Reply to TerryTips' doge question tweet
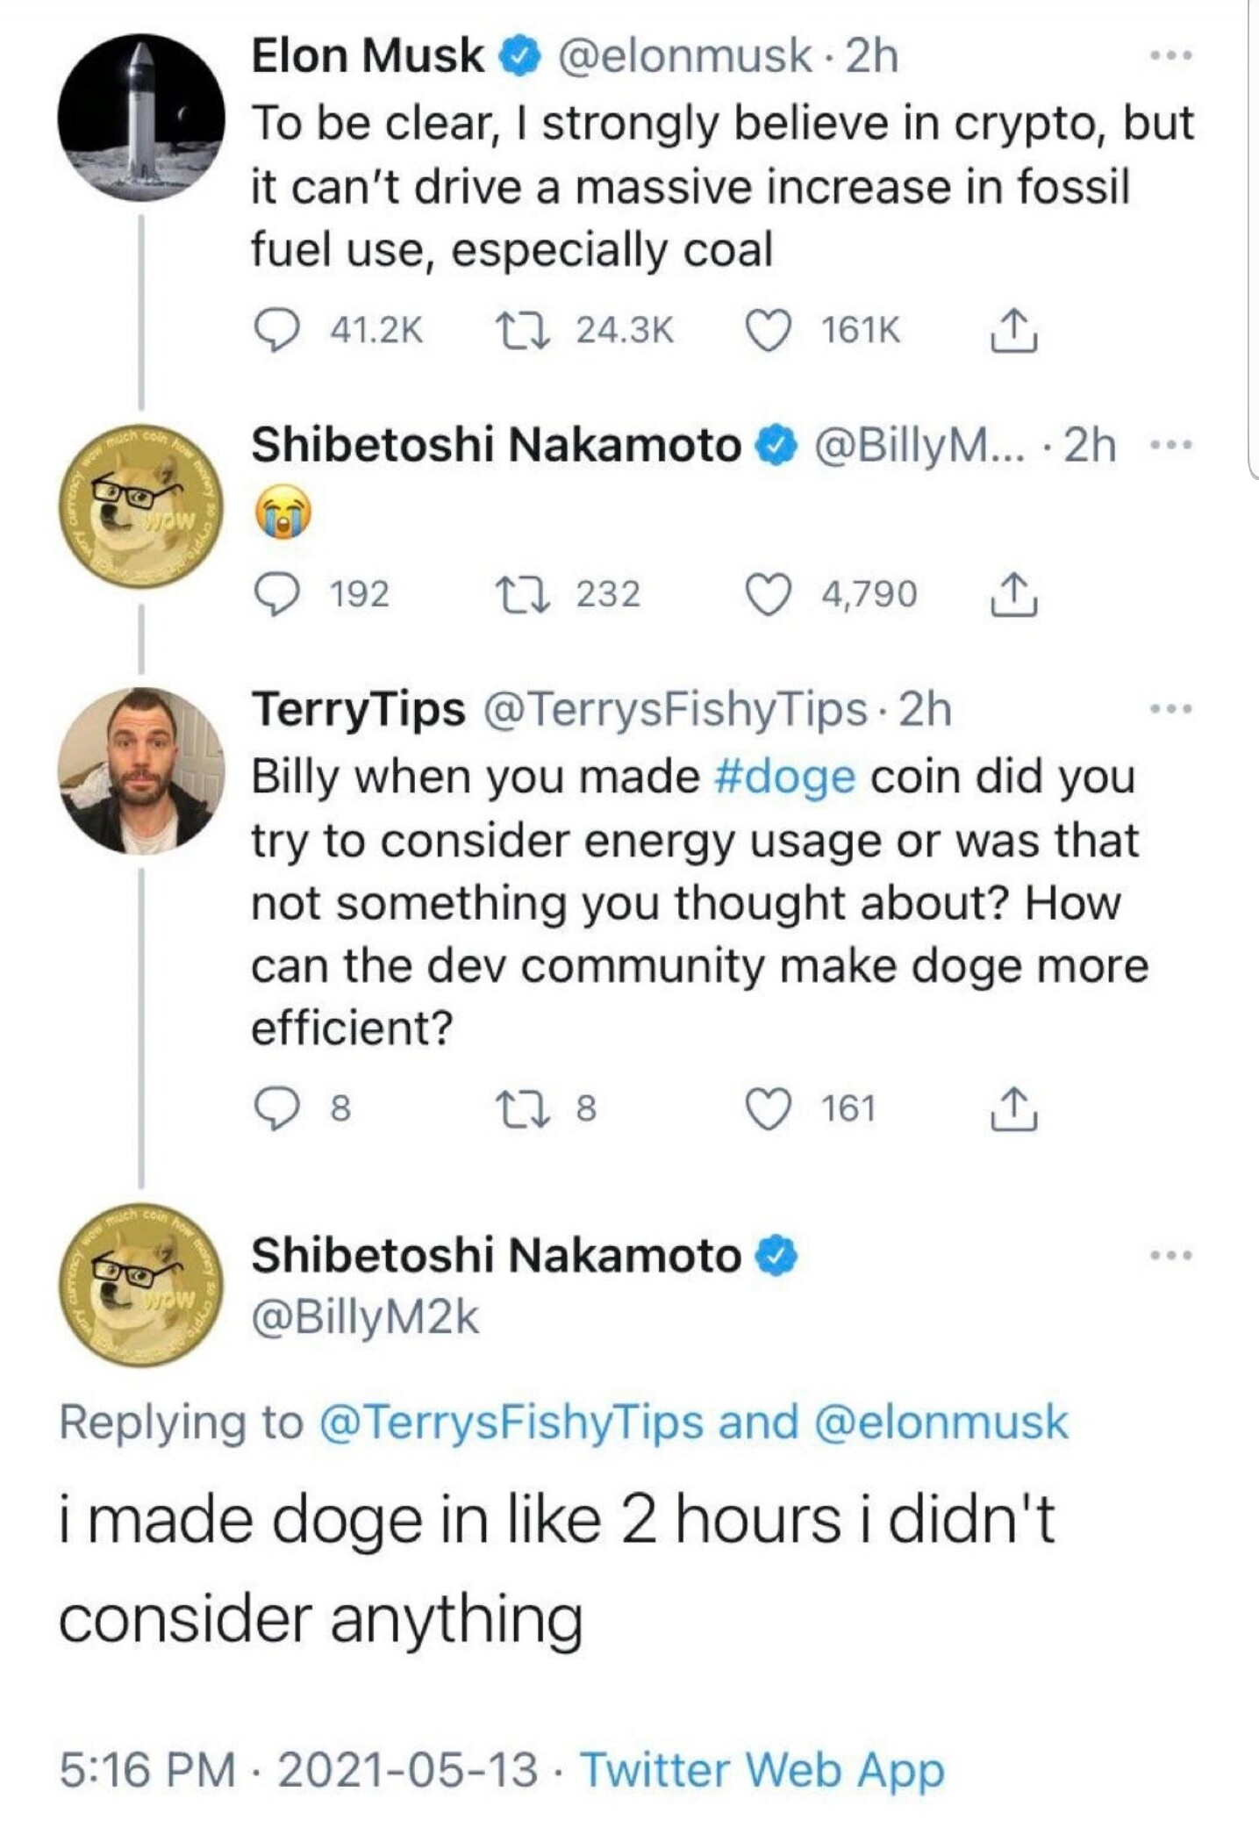Viewport: 1259px width, 1835px height. click(275, 1108)
